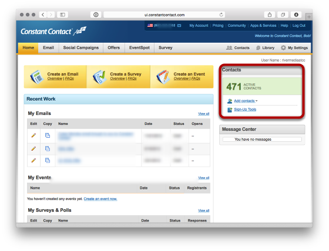Visit the Community link
This screenshot has height=251, width=329.
(237, 26)
